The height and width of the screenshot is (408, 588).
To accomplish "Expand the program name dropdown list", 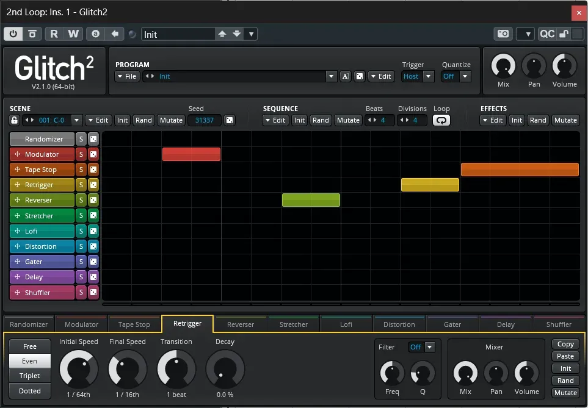I will coord(331,76).
